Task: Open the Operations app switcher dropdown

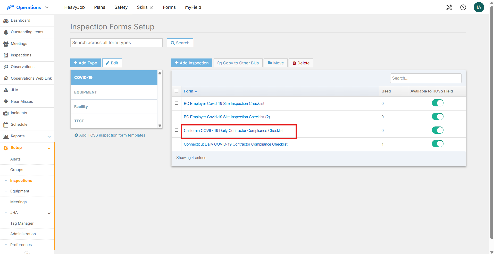Action: tap(47, 7)
